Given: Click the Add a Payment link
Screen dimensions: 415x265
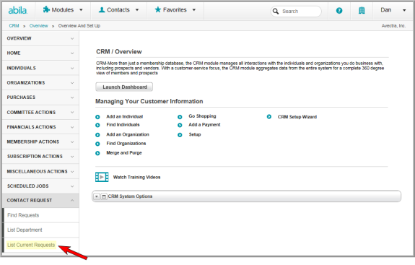Looking at the screenshot, I should 204,125.
